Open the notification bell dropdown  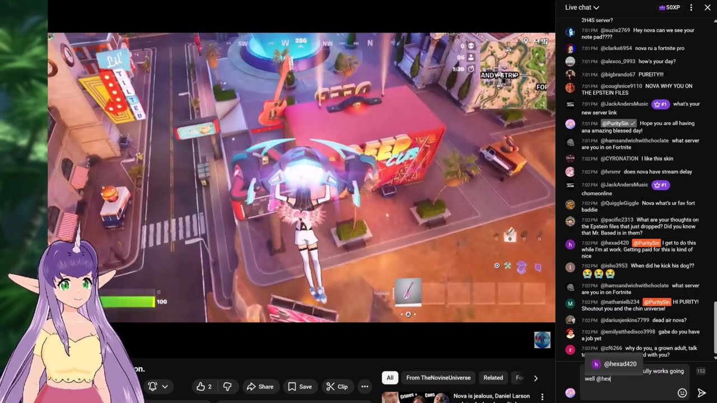click(158, 386)
